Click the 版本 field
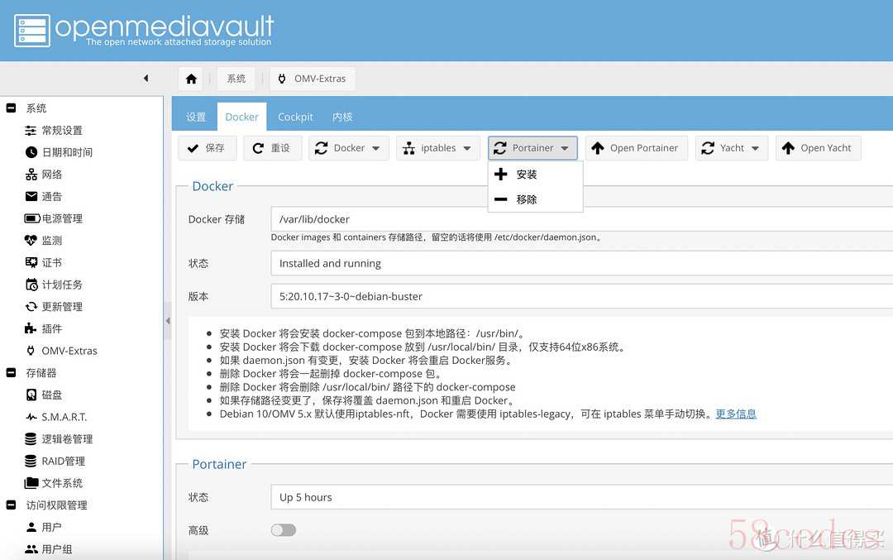 [581, 296]
